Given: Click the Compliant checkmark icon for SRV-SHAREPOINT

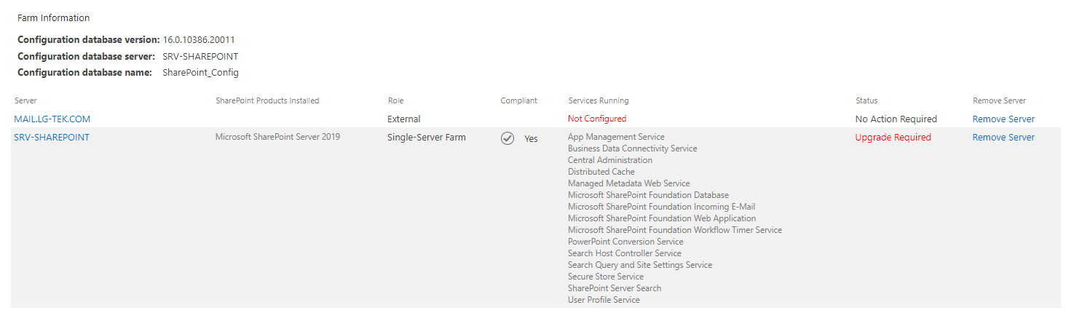Looking at the screenshot, I should 508,138.
